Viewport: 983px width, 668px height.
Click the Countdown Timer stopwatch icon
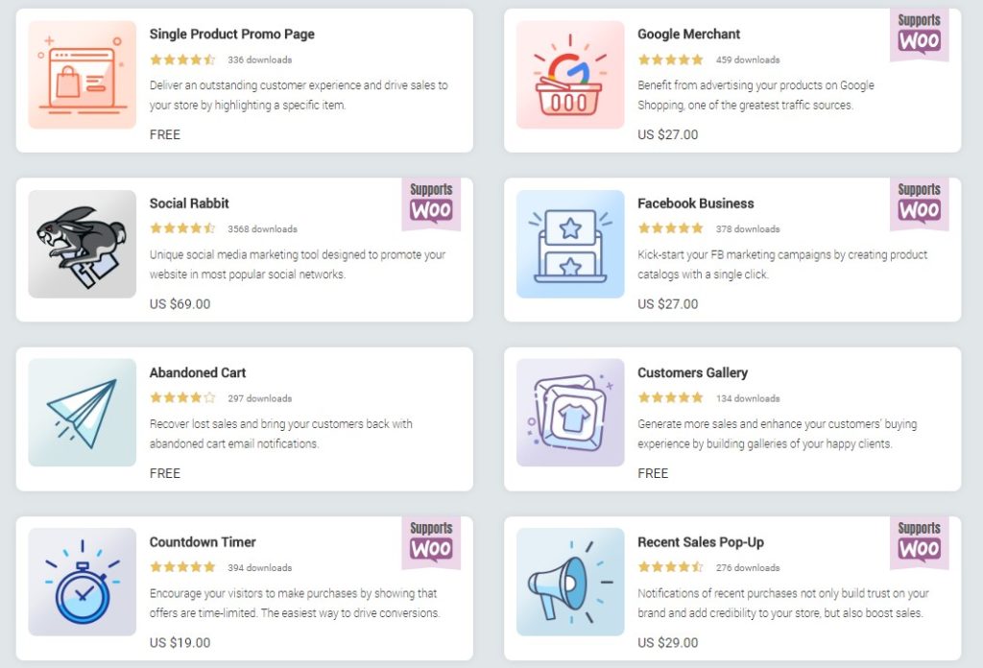coord(82,582)
